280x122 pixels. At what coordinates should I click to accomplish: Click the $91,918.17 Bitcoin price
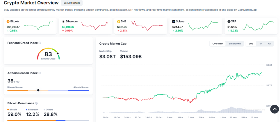13,27
